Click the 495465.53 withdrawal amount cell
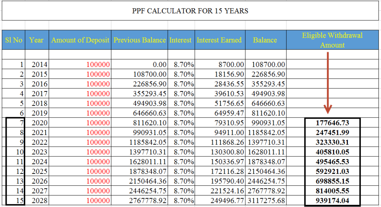Image resolution: width=381 pixels, height=207 pixels. click(x=333, y=162)
